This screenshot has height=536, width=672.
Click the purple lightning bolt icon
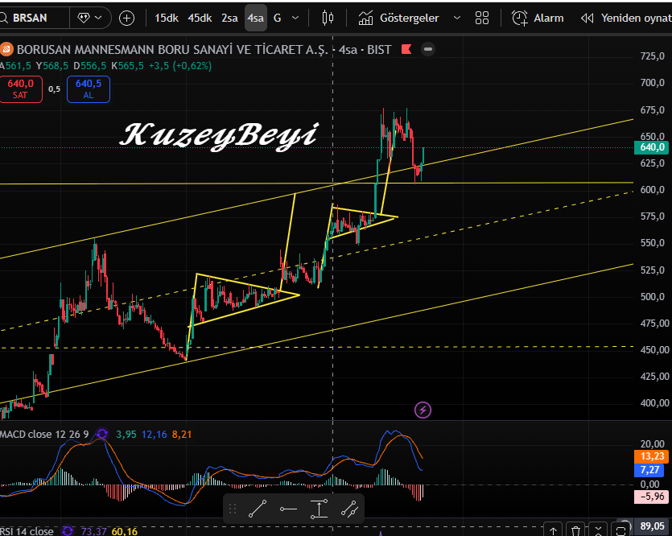(423, 410)
